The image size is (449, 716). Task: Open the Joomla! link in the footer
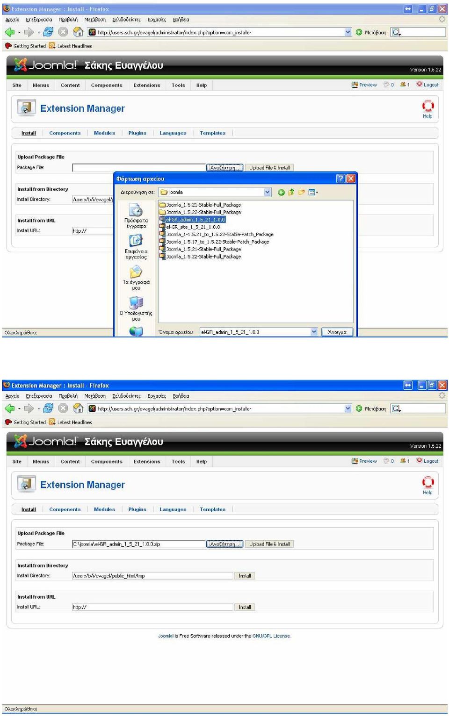pyautogui.click(x=166, y=636)
